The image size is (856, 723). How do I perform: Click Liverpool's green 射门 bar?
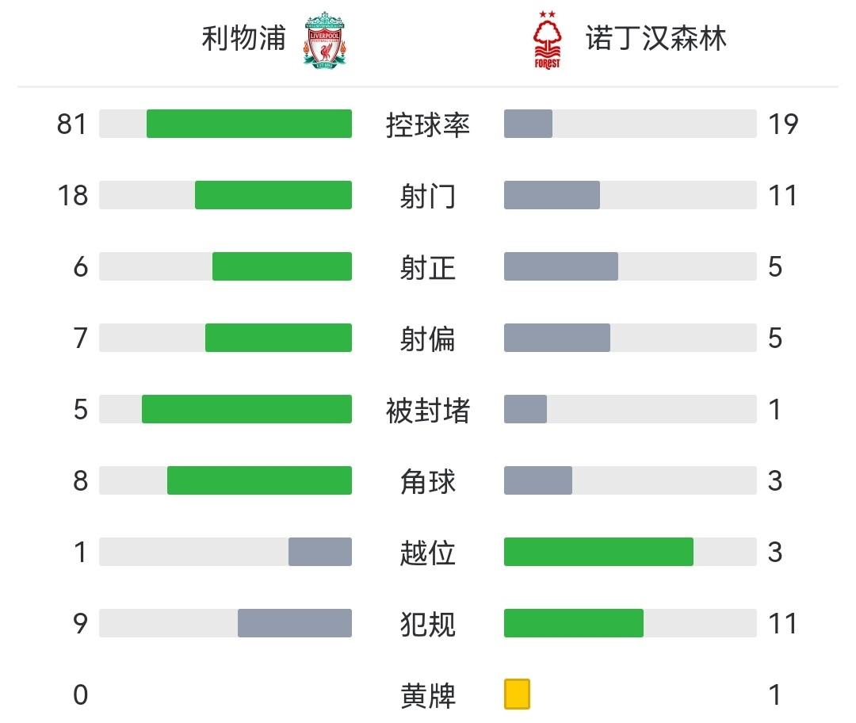click(x=273, y=195)
